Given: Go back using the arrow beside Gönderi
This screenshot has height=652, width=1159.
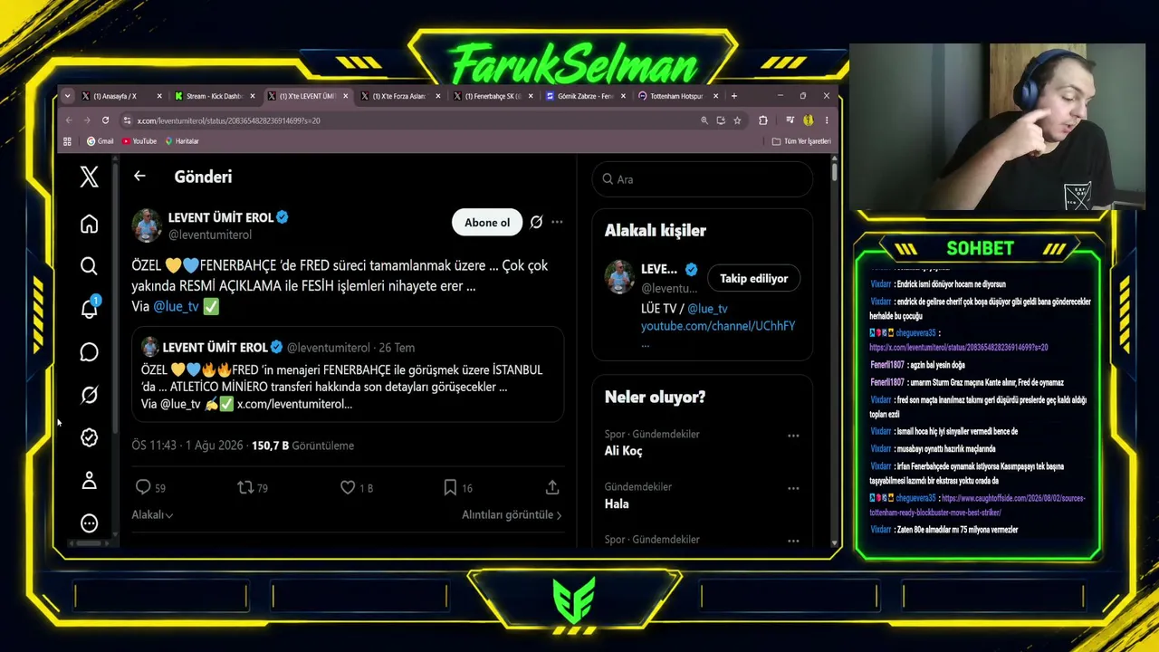Looking at the screenshot, I should point(139,177).
